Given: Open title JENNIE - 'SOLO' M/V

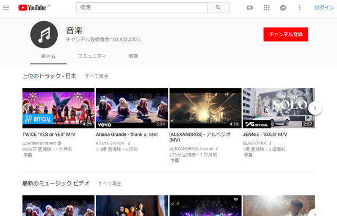Looking at the screenshot, I should click(265, 134).
